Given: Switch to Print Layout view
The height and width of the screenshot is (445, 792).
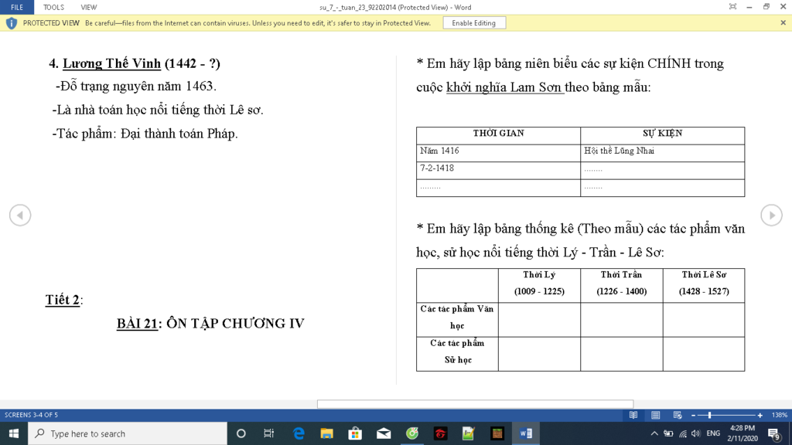Looking at the screenshot, I should coord(656,415).
